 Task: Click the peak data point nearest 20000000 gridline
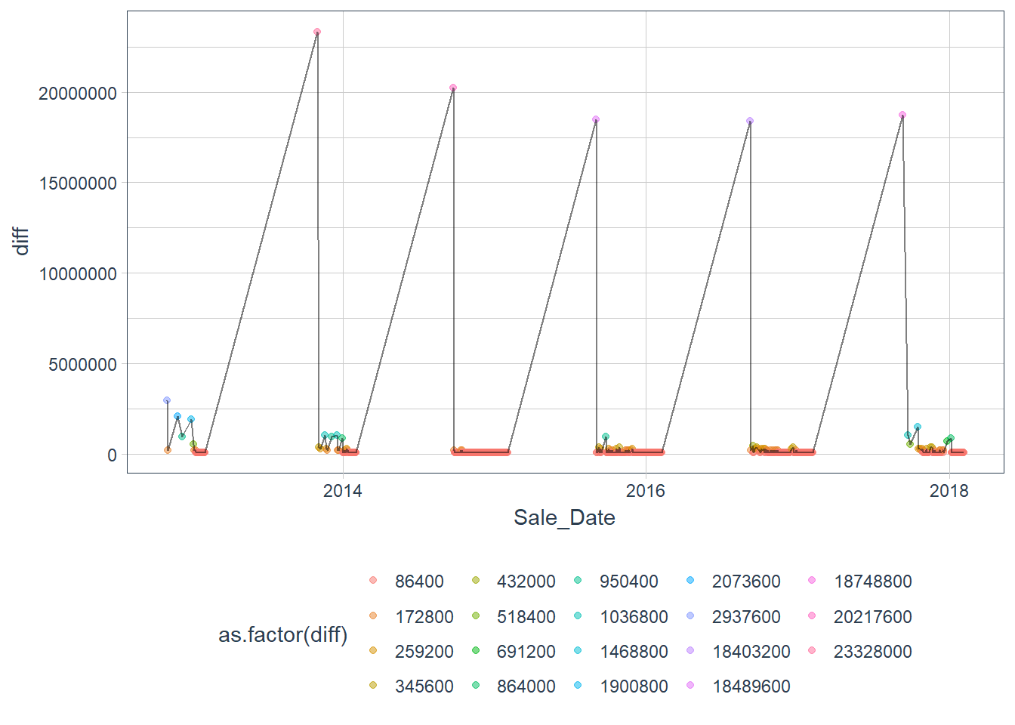tap(453, 88)
